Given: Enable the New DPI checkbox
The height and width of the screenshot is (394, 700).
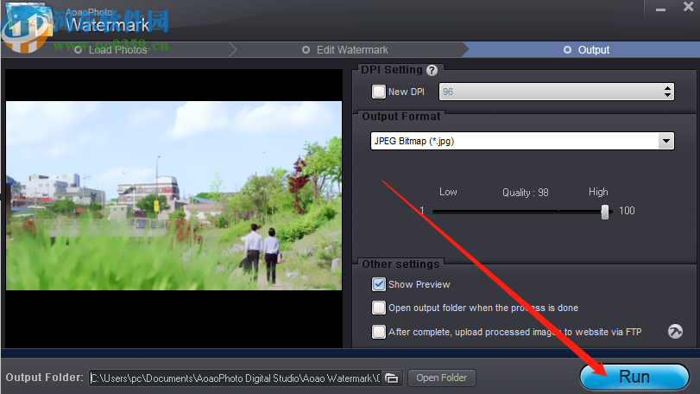Looking at the screenshot, I should [379, 92].
